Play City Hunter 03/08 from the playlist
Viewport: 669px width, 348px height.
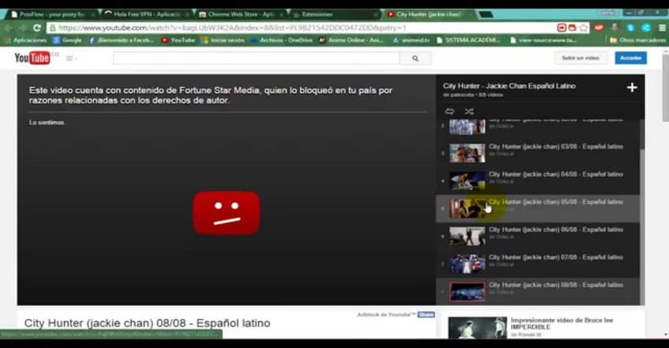point(538,153)
